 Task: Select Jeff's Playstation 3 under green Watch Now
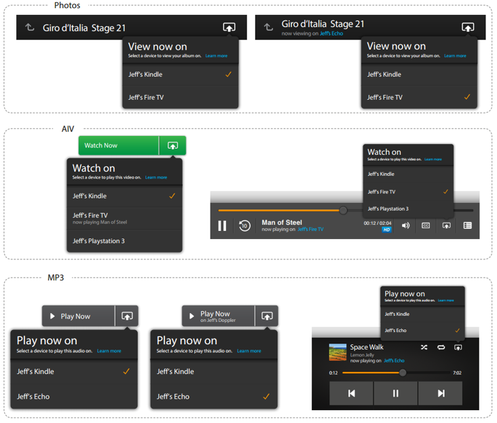click(98, 241)
